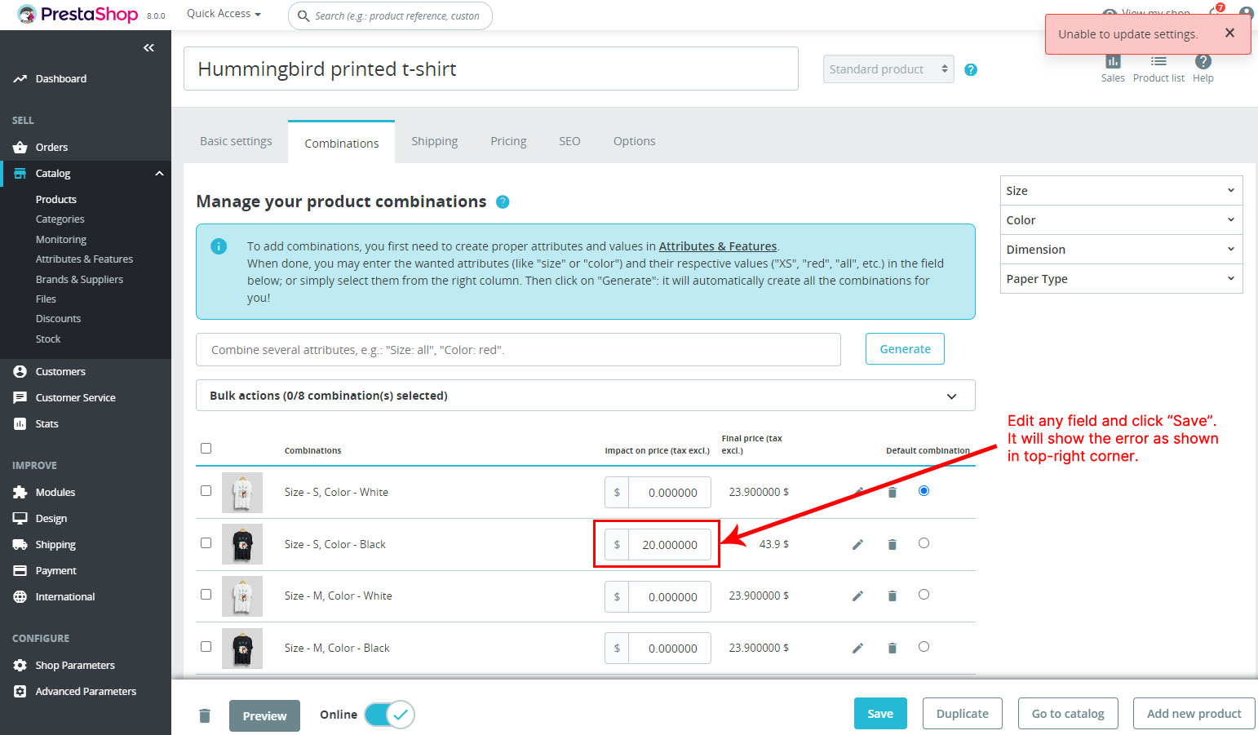Screen dimensions: 1258x735
Task: Open the Help icon near product type
Action: point(970,69)
